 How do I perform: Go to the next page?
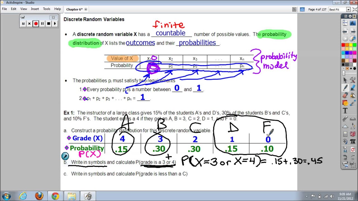(x=353, y=31)
